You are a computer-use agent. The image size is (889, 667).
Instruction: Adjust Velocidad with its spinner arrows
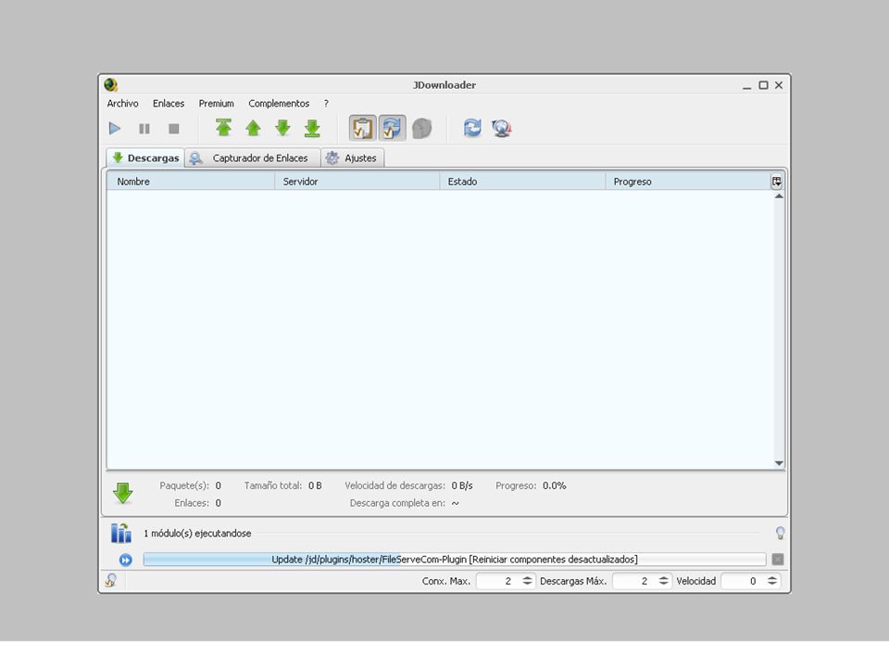click(x=772, y=581)
